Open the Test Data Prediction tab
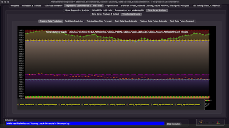 click(74, 21)
